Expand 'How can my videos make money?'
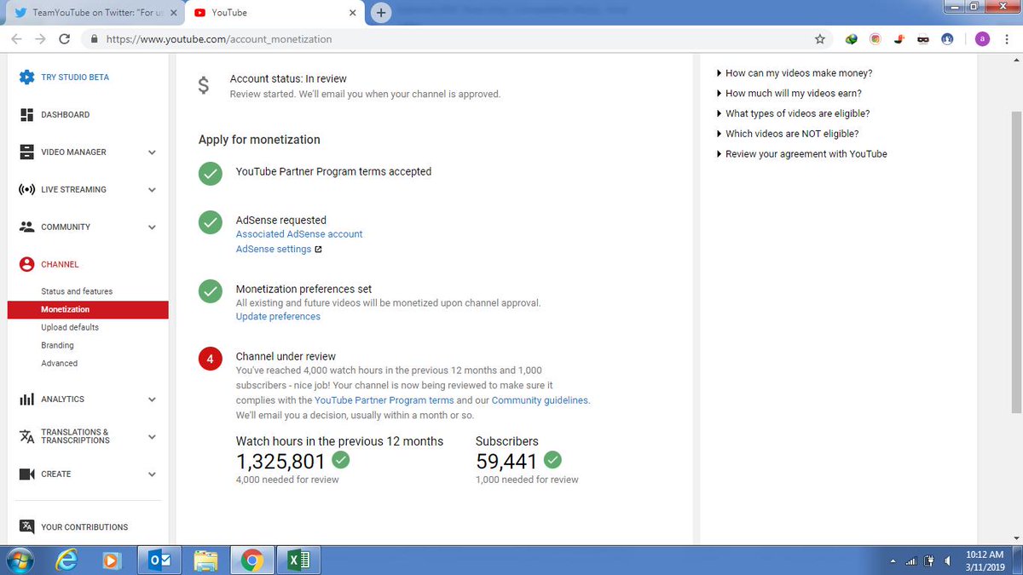Viewport: 1023px width, 575px height. [795, 73]
